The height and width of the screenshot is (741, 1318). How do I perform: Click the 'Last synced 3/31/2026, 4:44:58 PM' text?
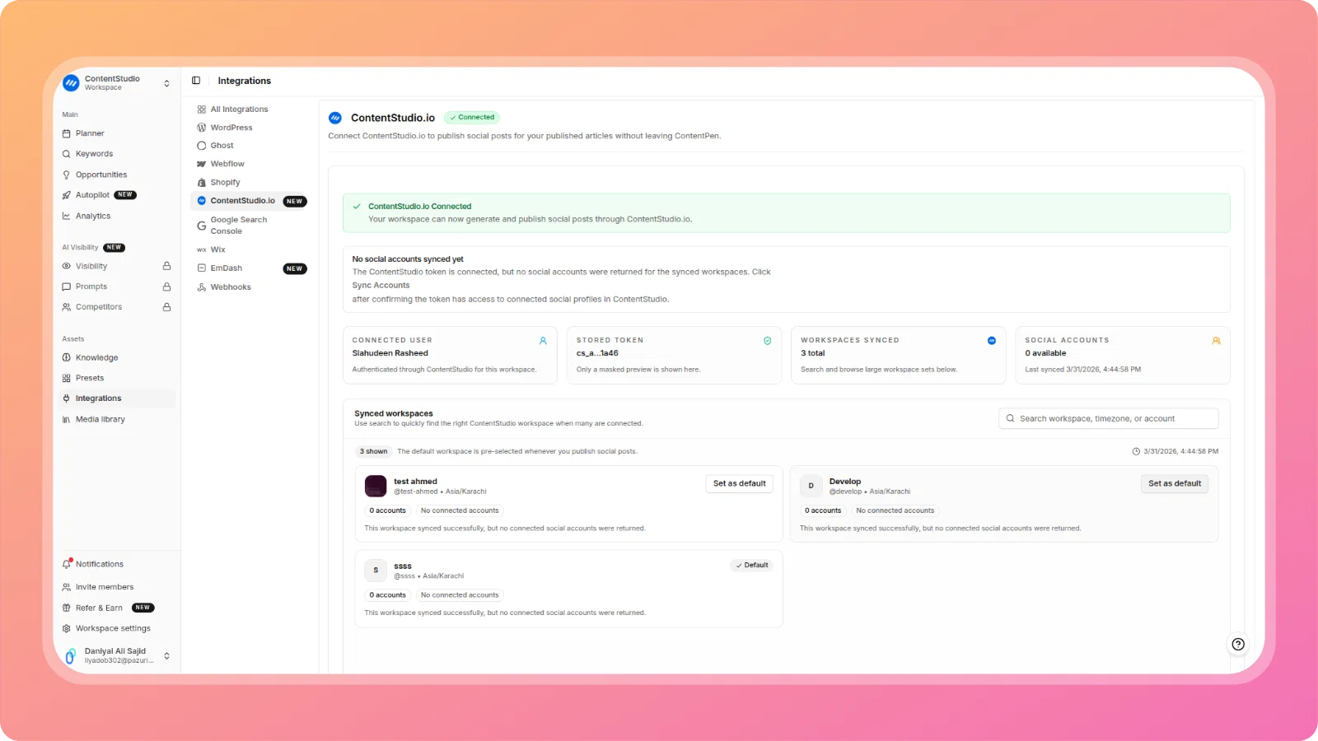(x=1083, y=370)
